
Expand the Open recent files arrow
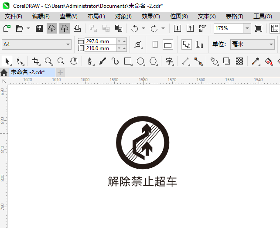coord(28,28)
